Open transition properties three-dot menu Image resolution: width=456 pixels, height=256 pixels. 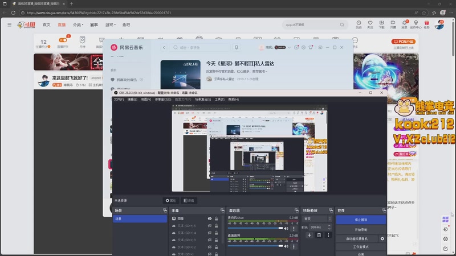(x=328, y=235)
